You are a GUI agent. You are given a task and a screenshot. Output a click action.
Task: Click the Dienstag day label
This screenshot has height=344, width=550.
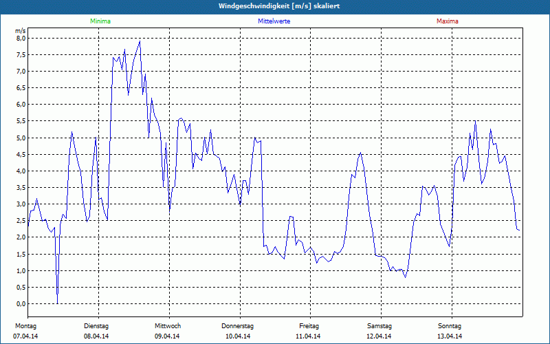point(96,326)
